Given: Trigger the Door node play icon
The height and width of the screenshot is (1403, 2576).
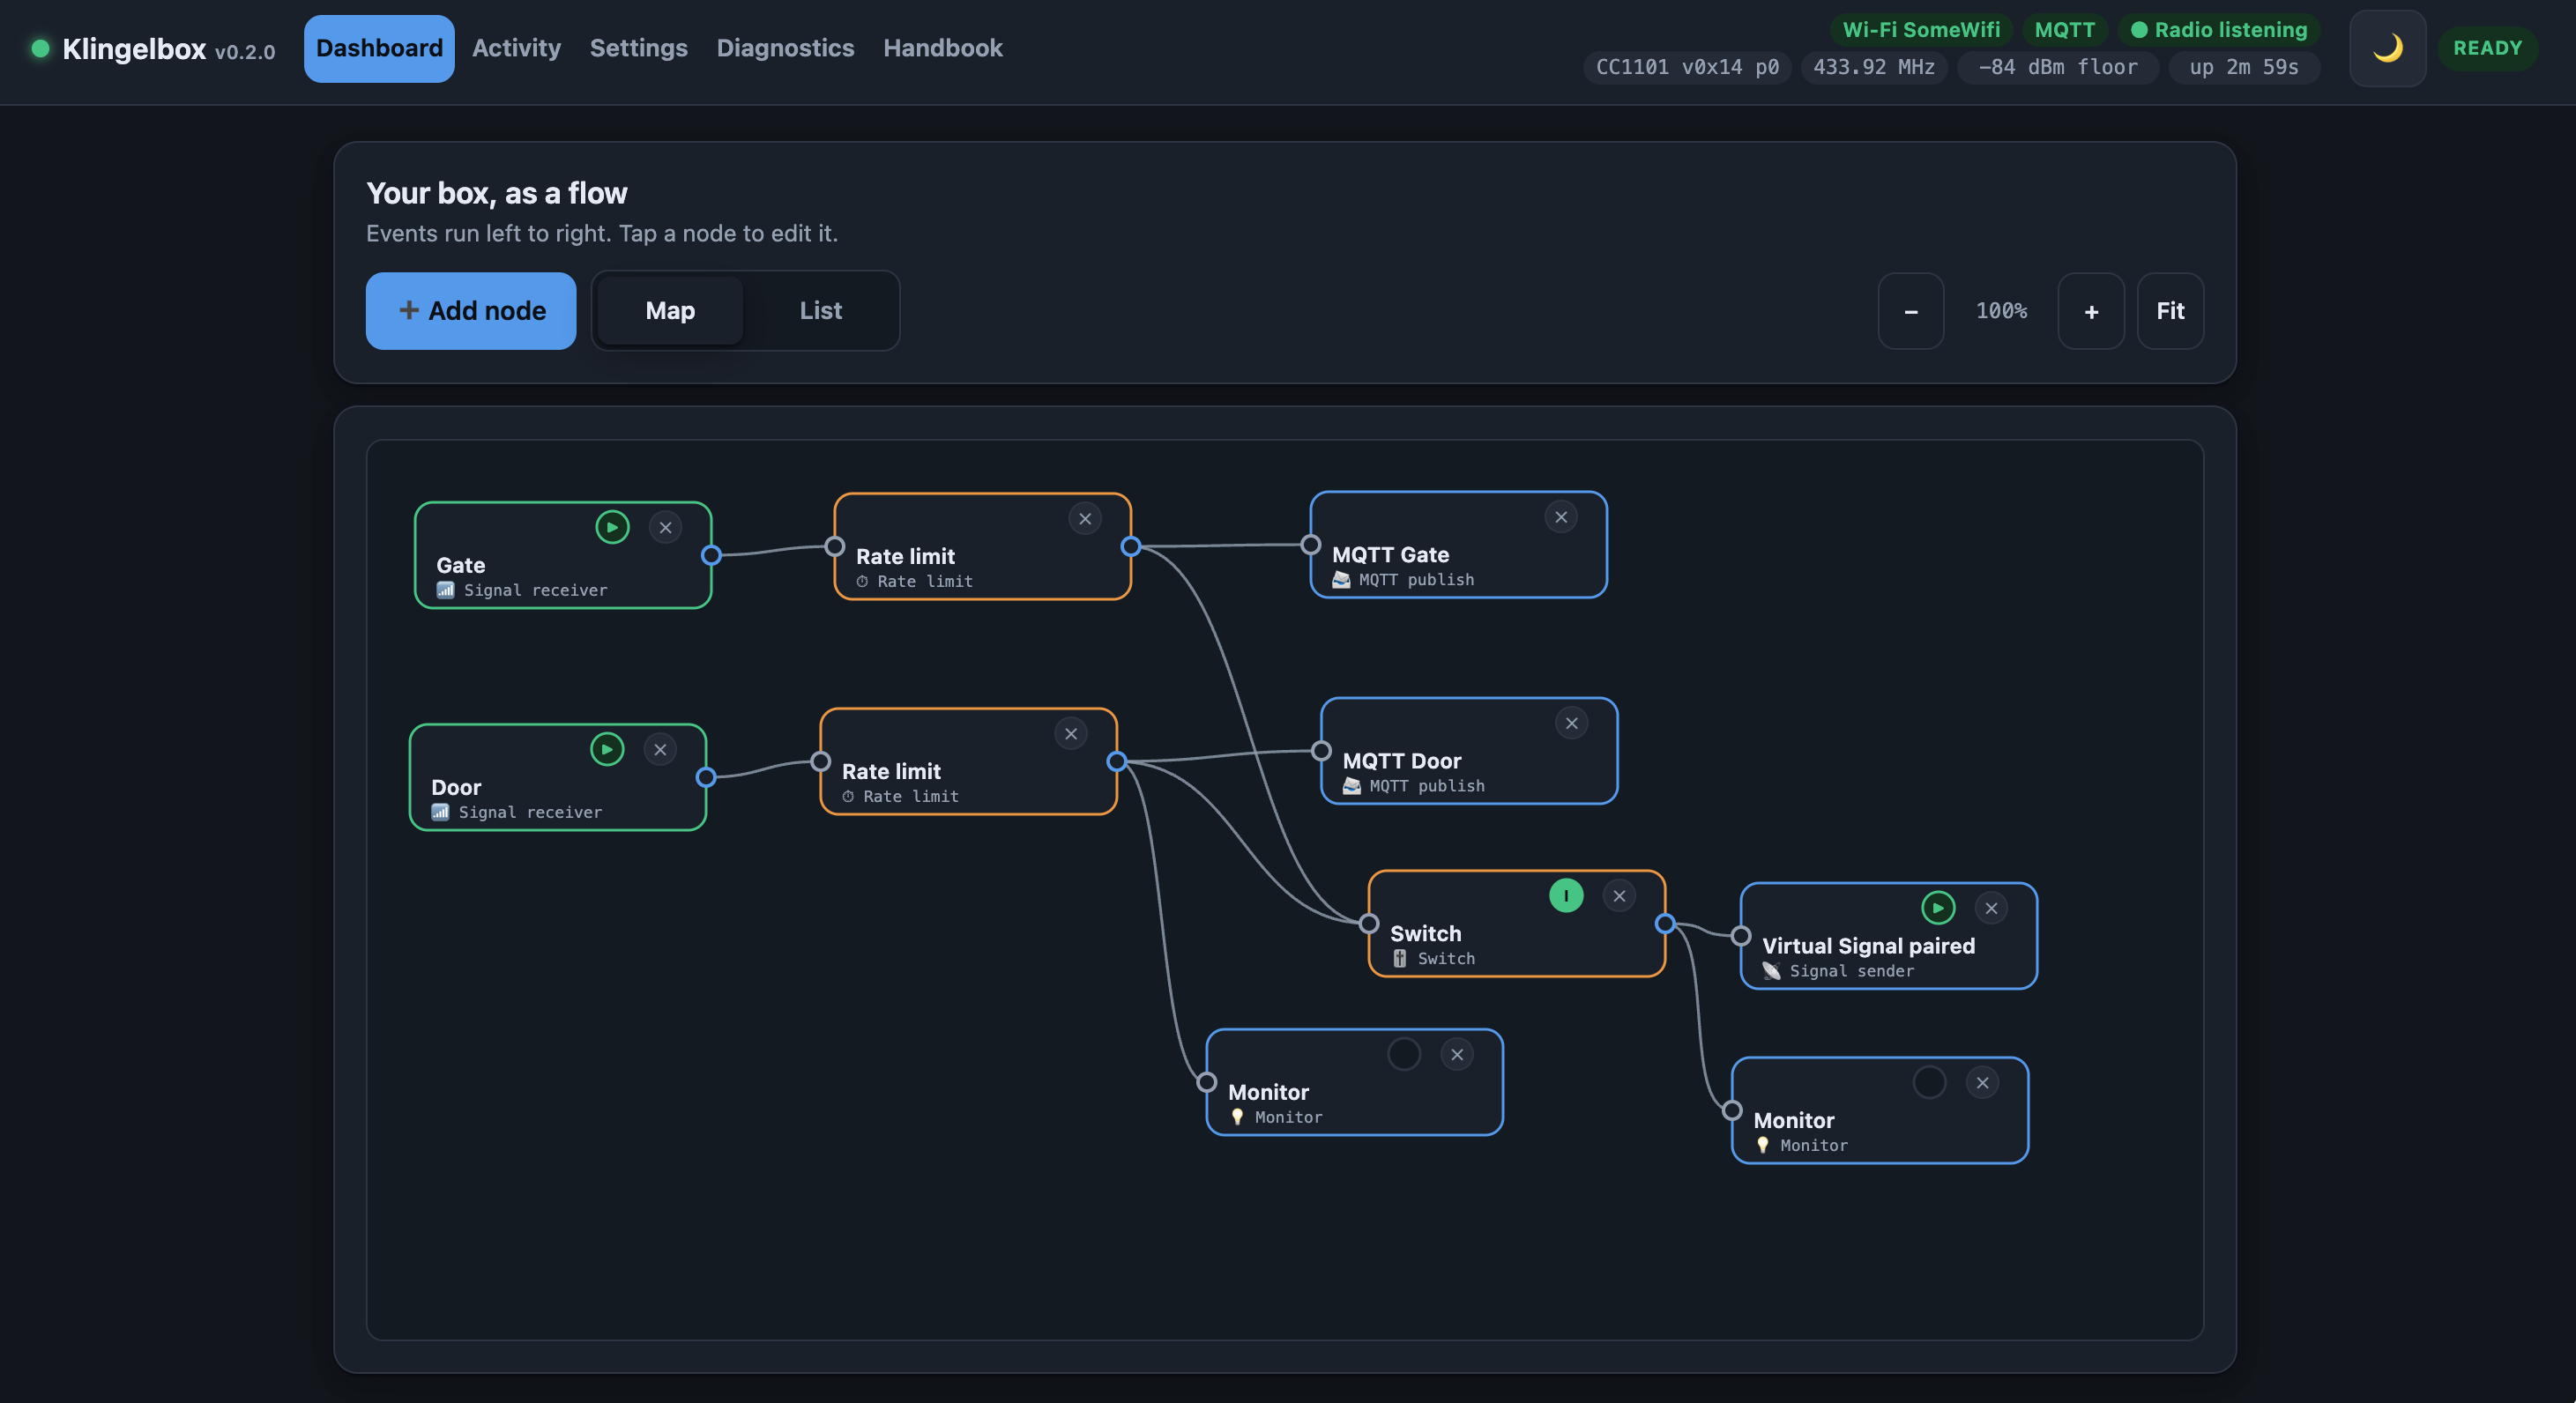Looking at the screenshot, I should point(607,749).
